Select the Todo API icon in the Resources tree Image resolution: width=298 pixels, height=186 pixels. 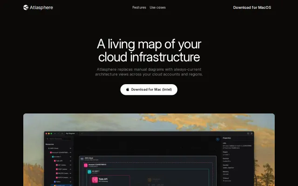point(55,161)
